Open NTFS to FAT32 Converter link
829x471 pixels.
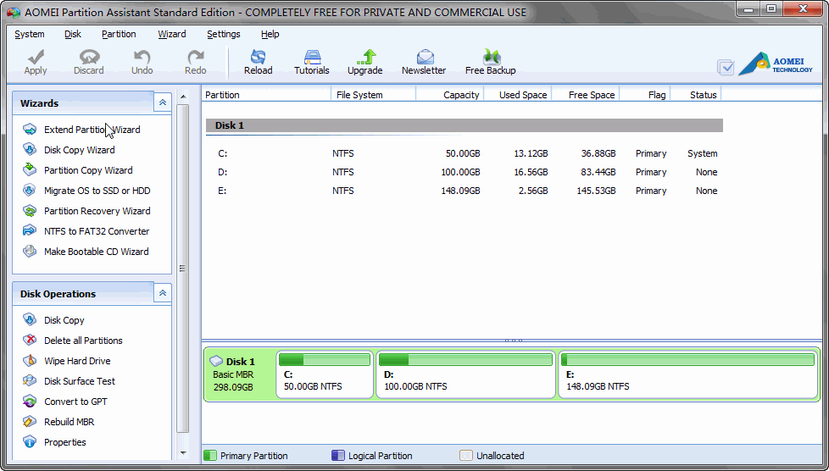(97, 231)
